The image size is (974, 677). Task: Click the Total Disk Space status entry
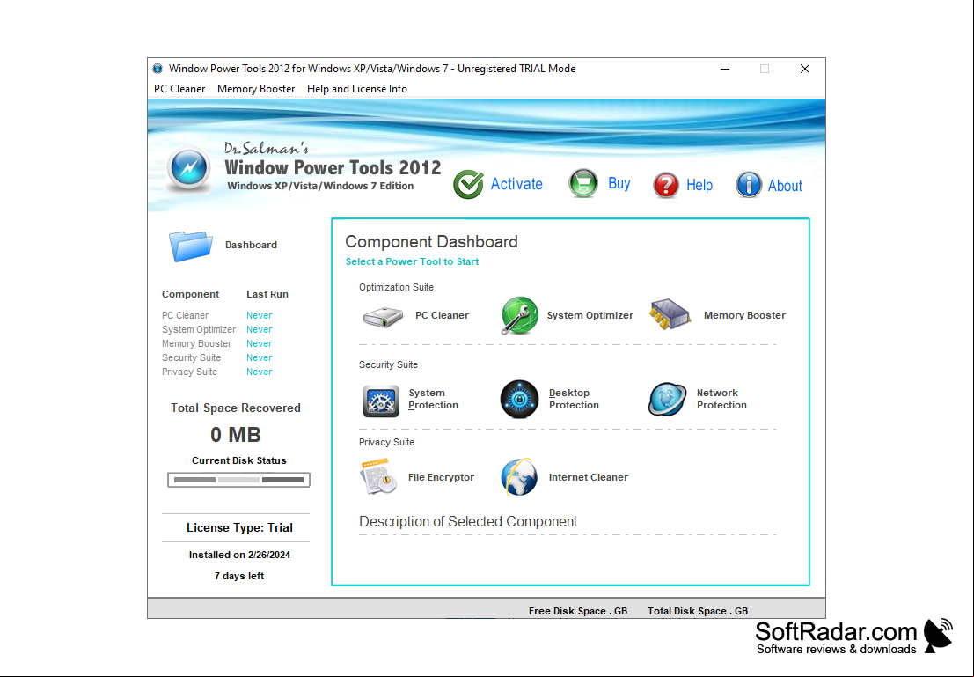point(698,611)
